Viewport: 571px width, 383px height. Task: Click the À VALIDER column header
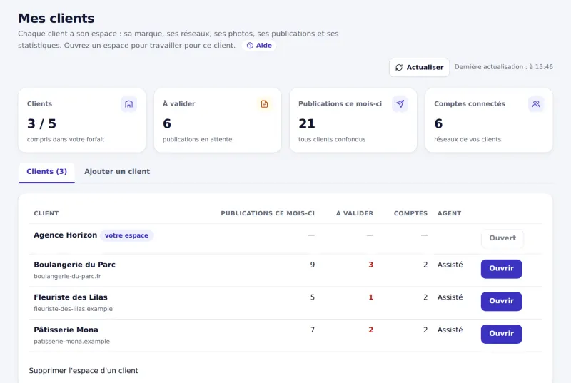(355, 213)
